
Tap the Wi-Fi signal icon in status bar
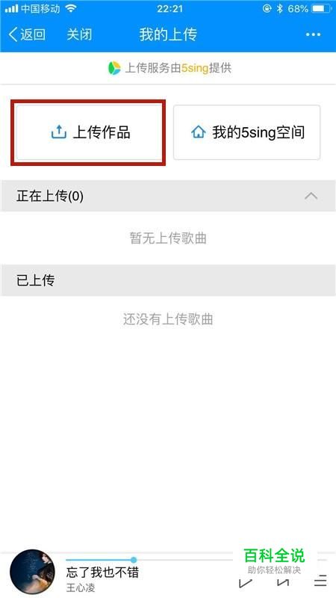coord(70,8)
